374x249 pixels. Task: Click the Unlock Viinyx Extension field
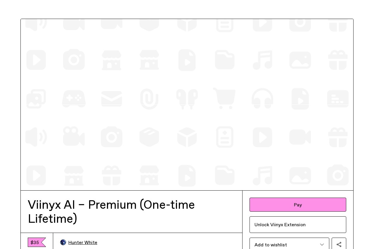pos(298,224)
